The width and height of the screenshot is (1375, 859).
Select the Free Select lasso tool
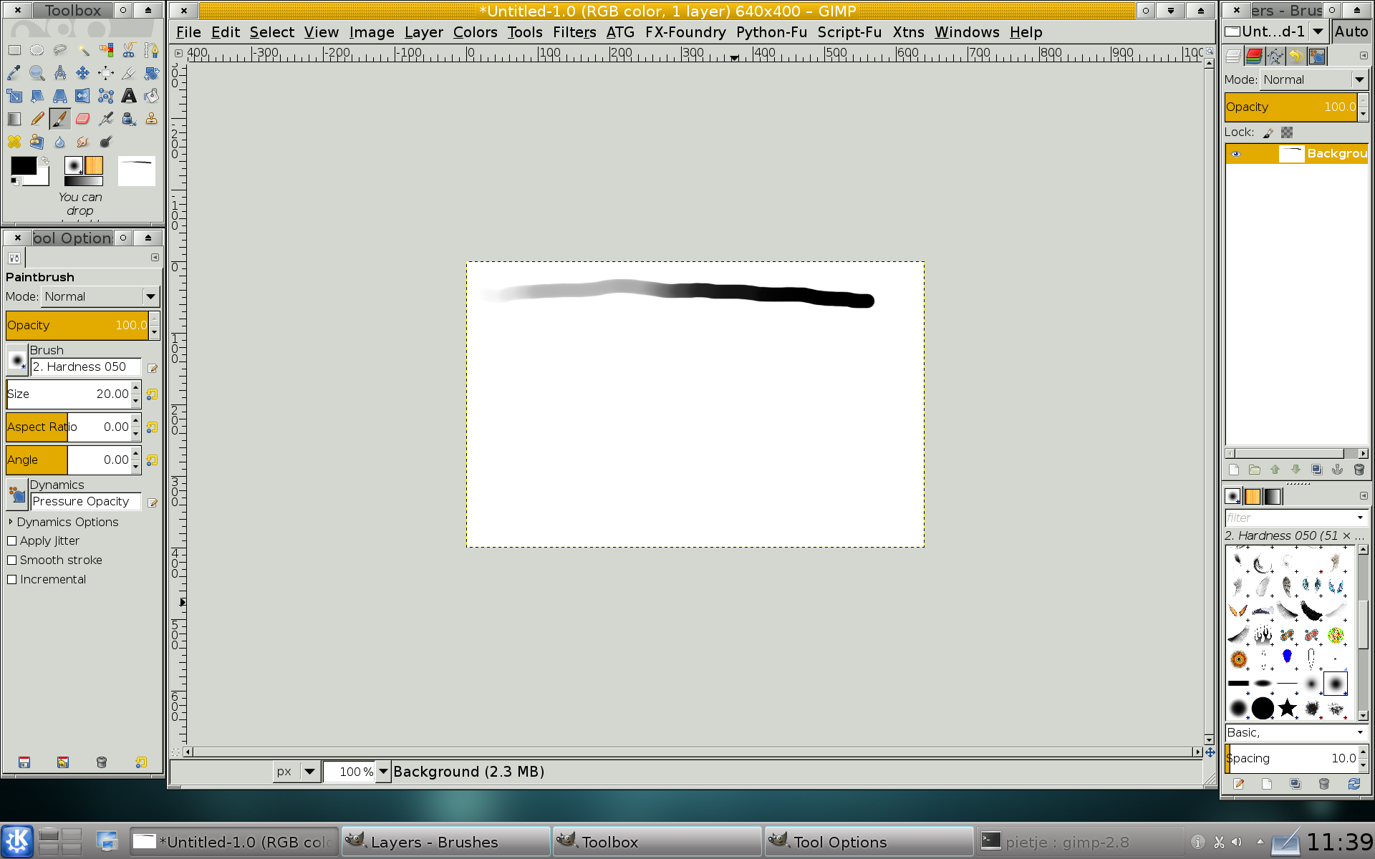click(60, 50)
